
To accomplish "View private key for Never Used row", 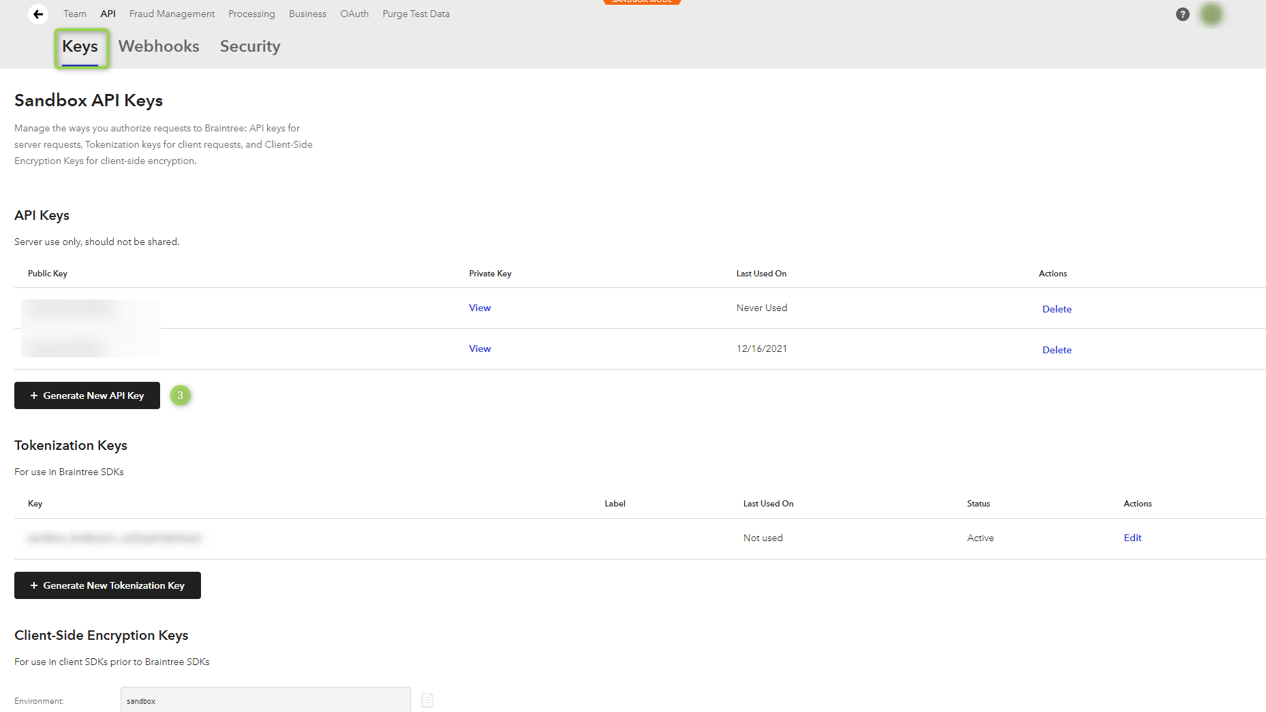I will coord(480,308).
